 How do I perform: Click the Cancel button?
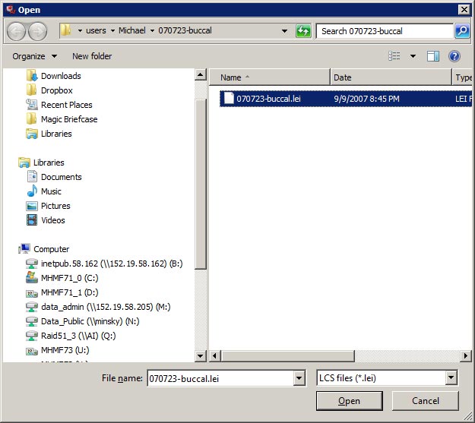tap(426, 401)
